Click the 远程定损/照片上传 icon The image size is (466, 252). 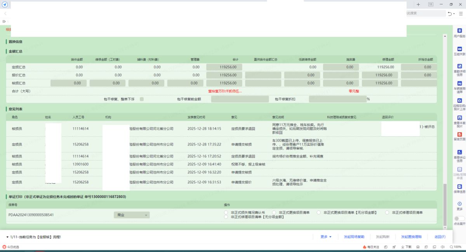click(459, 101)
